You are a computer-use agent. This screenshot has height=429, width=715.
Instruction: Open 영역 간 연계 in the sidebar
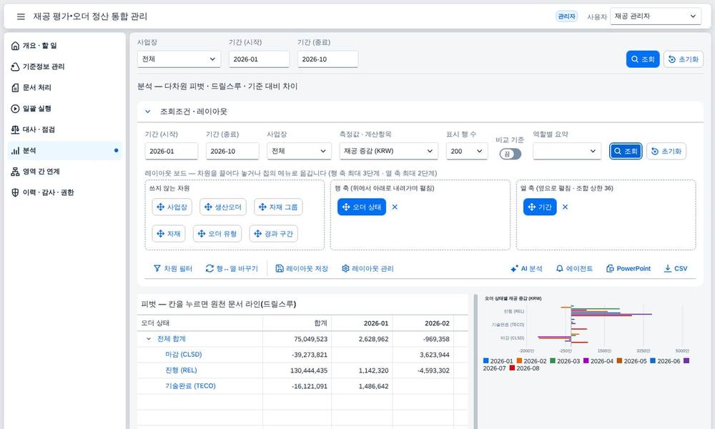tap(65, 172)
